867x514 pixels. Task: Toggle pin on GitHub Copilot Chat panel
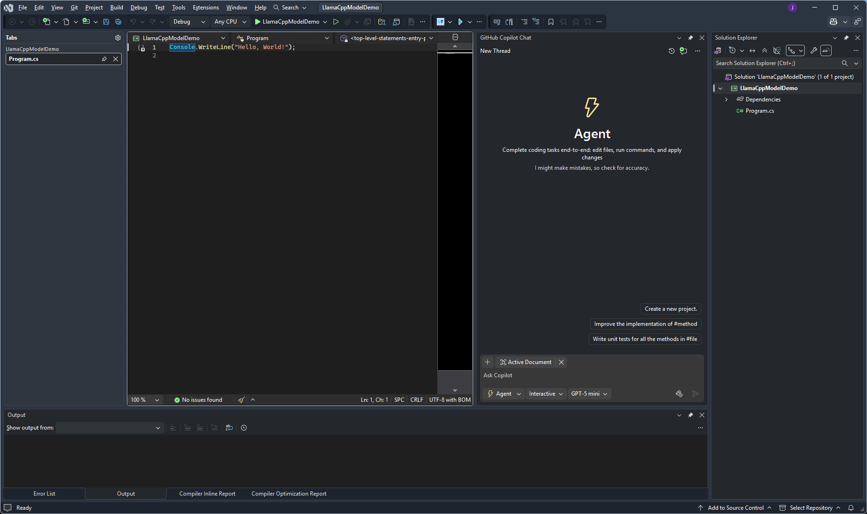(x=691, y=38)
